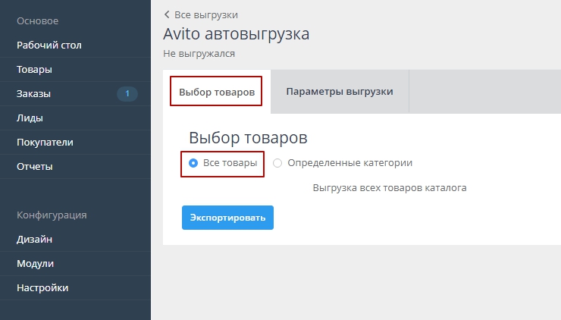Click the Avito автовыгрузка page title
The image size is (561, 320).
[x=236, y=34]
